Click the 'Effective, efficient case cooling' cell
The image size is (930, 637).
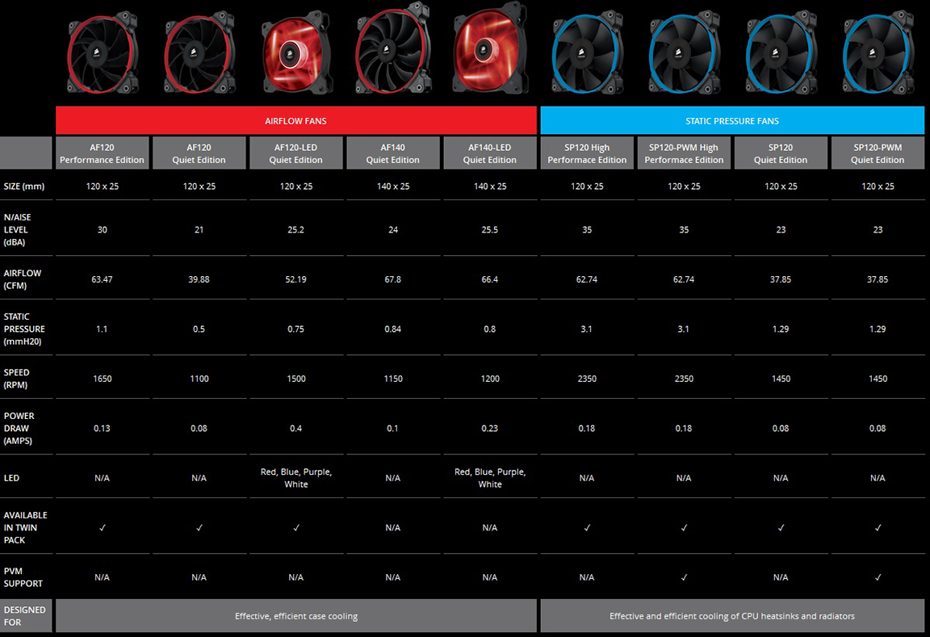296,616
